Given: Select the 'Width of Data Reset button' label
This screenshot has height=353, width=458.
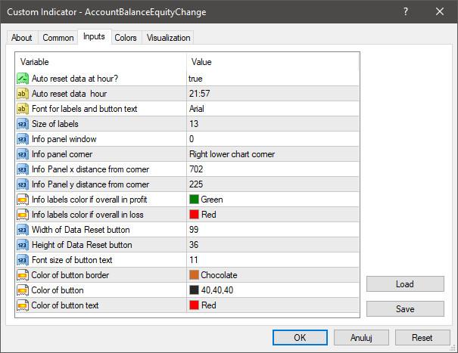Looking at the screenshot, I should tap(80, 230).
